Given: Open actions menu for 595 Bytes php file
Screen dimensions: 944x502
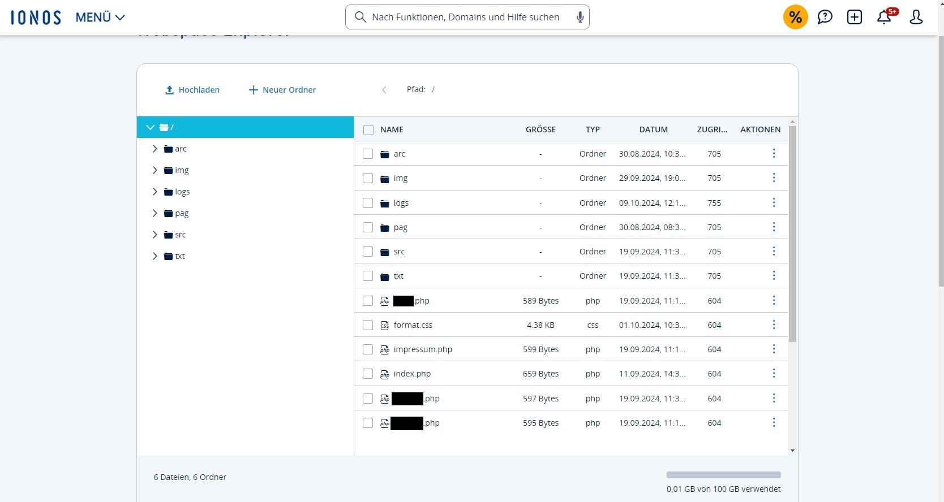Looking at the screenshot, I should click(774, 422).
